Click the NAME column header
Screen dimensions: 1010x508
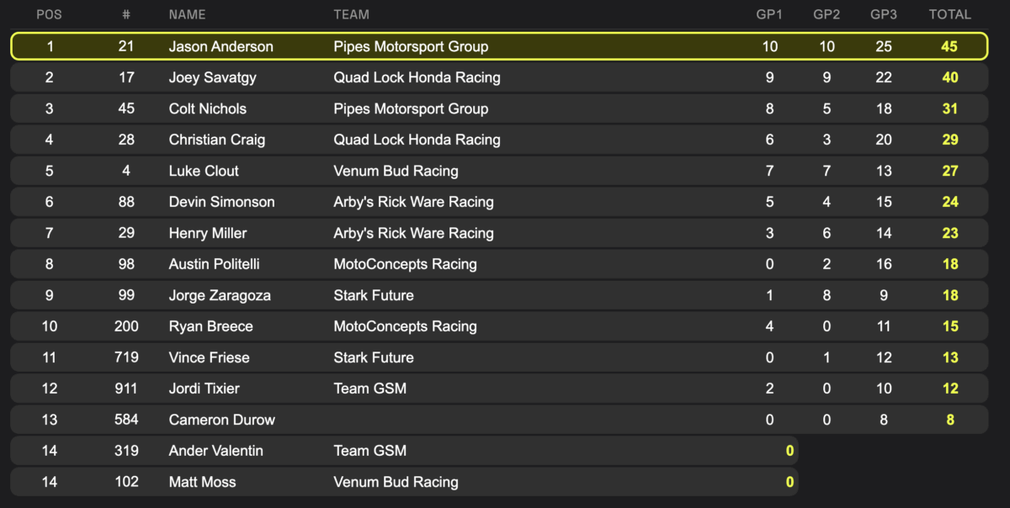coord(187,14)
